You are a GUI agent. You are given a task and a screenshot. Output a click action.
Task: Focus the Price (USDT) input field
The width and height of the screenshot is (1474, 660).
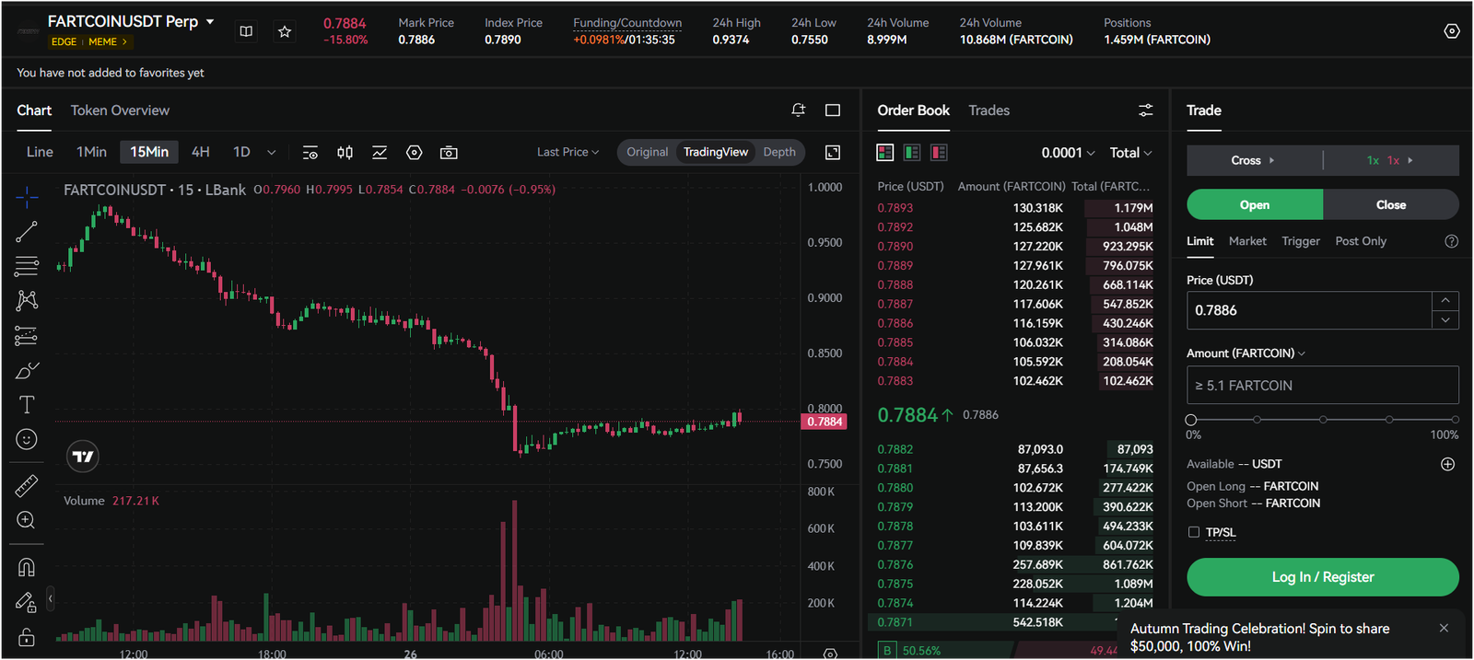click(1309, 310)
